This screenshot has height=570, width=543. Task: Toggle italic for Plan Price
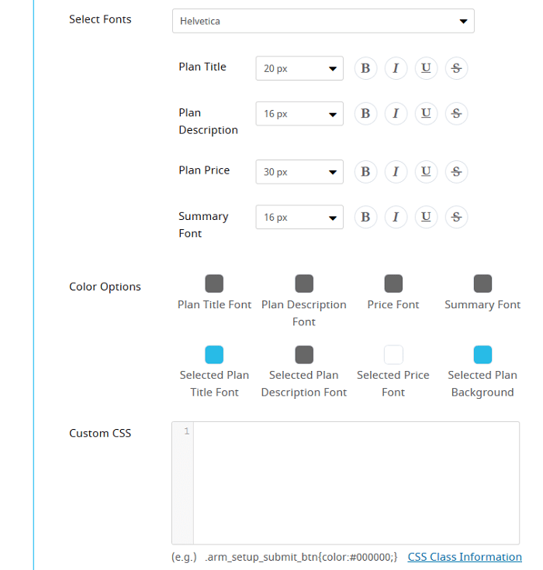click(x=396, y=172)
